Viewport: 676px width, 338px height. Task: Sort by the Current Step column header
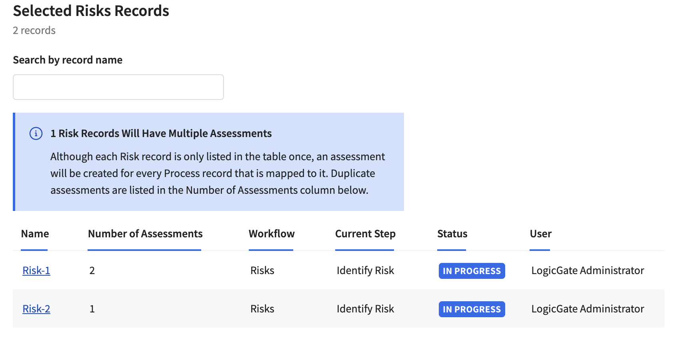pos(365,234)
